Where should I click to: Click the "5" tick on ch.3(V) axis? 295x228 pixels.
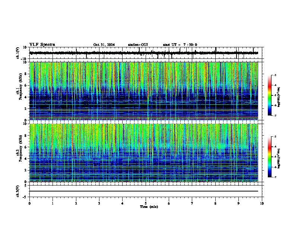point(26,186)
